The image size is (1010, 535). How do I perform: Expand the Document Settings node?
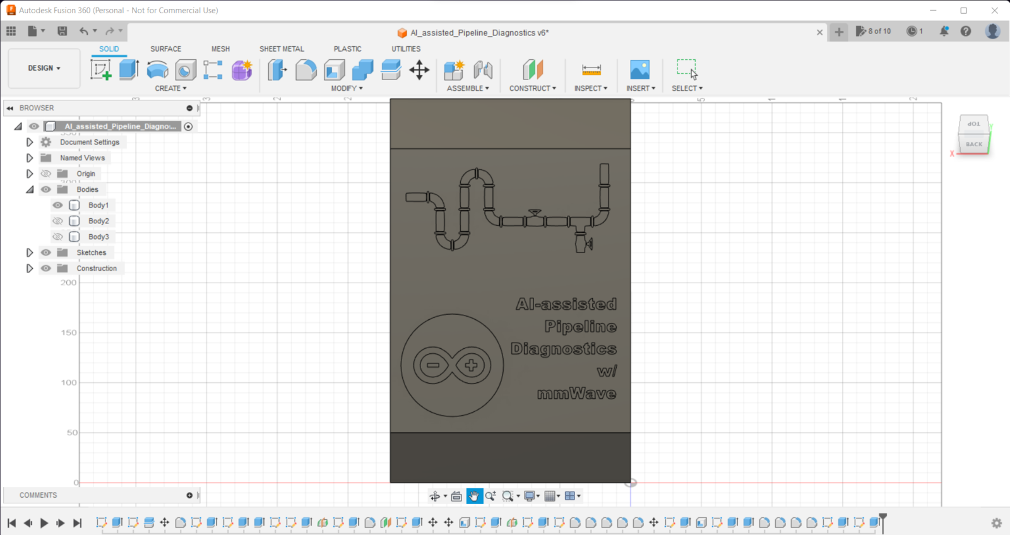pyautogui.click(x=30, y=142)
